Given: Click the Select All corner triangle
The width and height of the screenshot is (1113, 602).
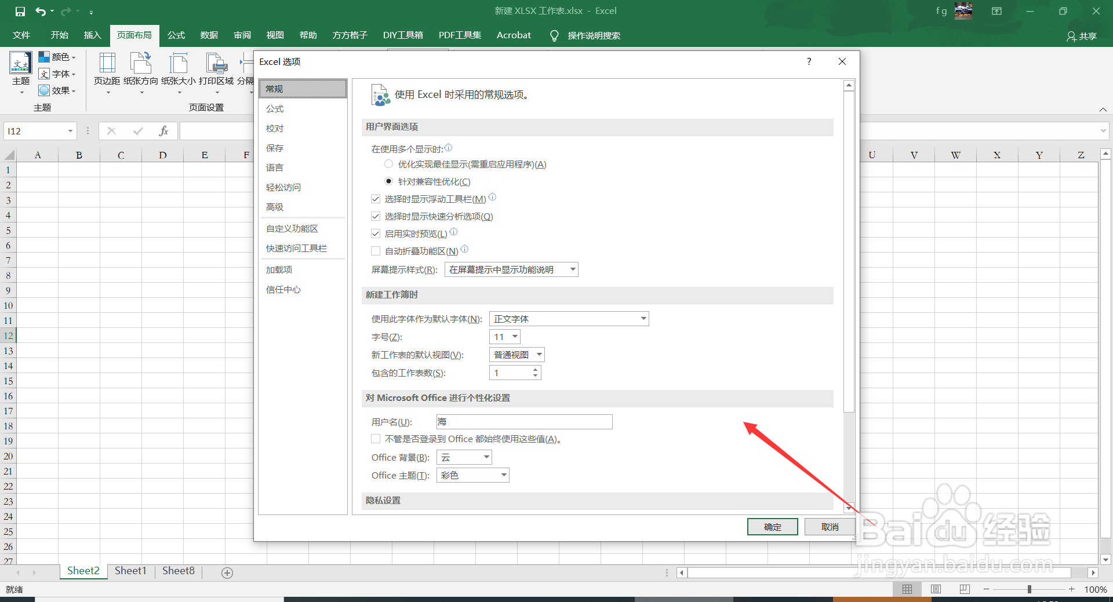Looking at the screenshot, I should pos(9,155).
